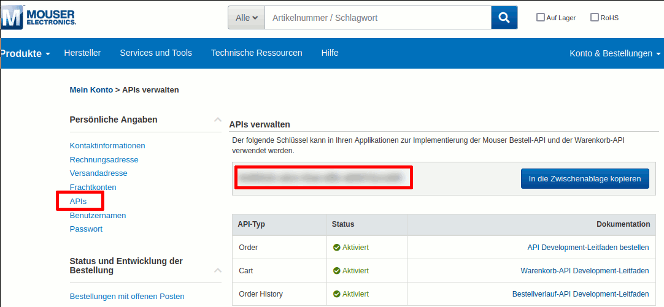This screenshot has height=307, width=664.
Task: Collapse the Persönliche Angaben section
Action: pos(217,120)
